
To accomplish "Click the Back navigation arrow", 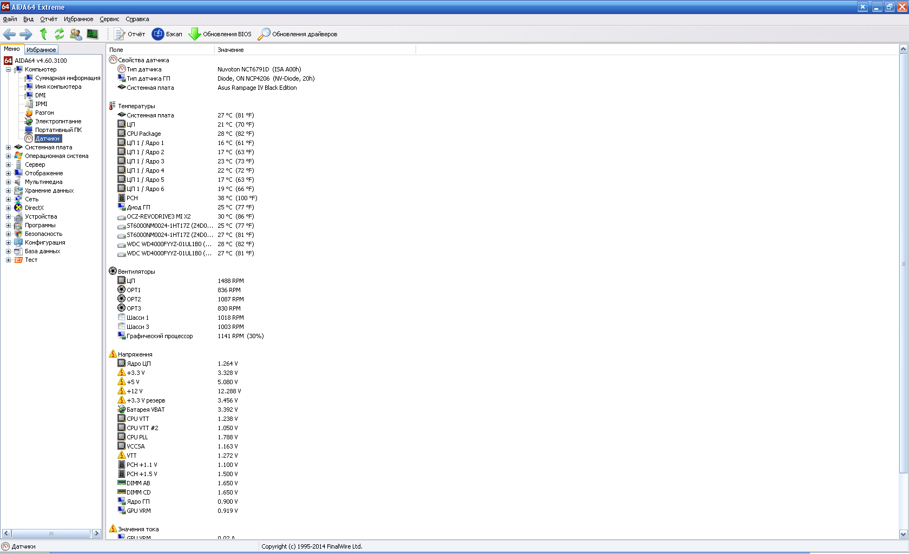I will pos(9,34).
